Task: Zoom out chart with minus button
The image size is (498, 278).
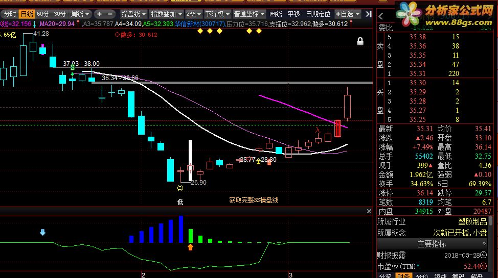Action: 110,14
